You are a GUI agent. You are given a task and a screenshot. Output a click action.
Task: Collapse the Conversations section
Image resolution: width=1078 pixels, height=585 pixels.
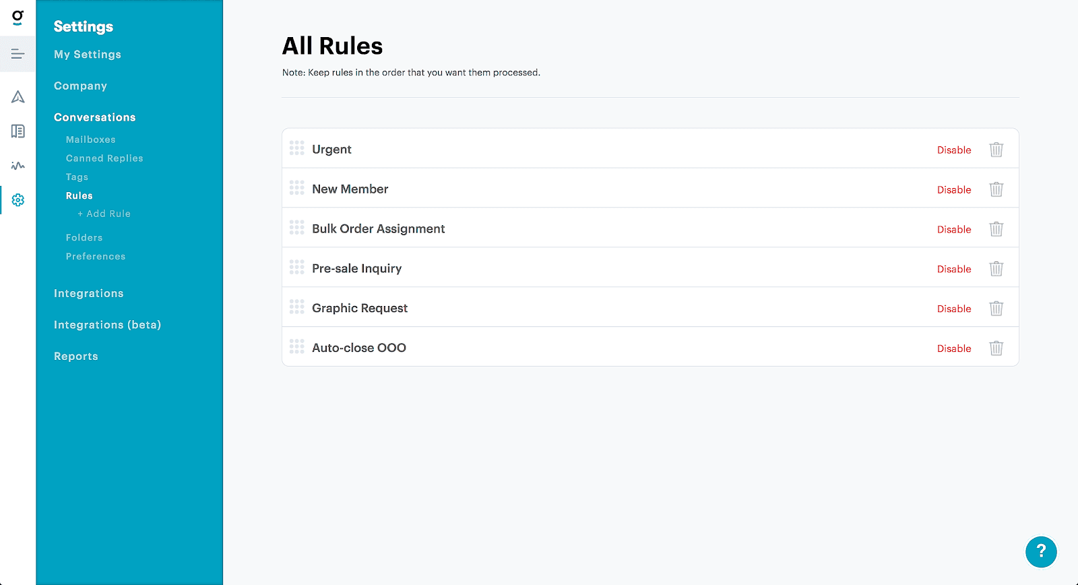[x=94, y=117]
